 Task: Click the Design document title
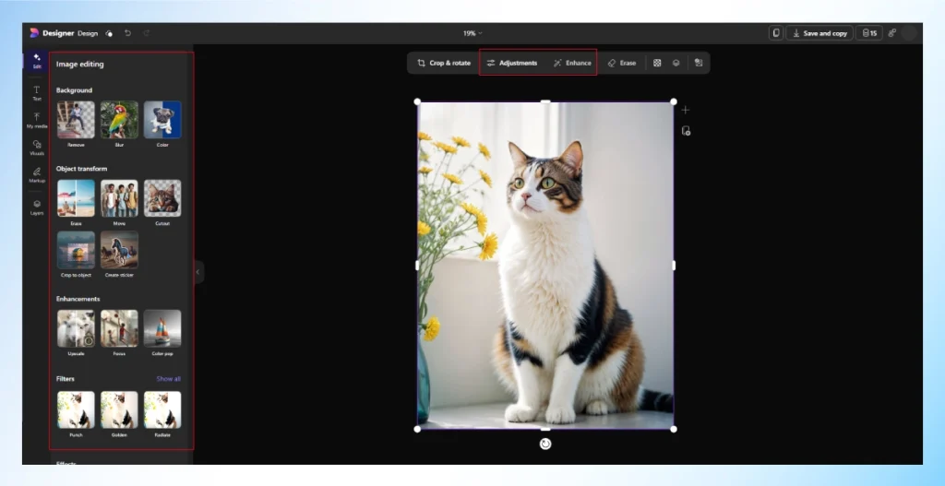[x=88, y=33]
